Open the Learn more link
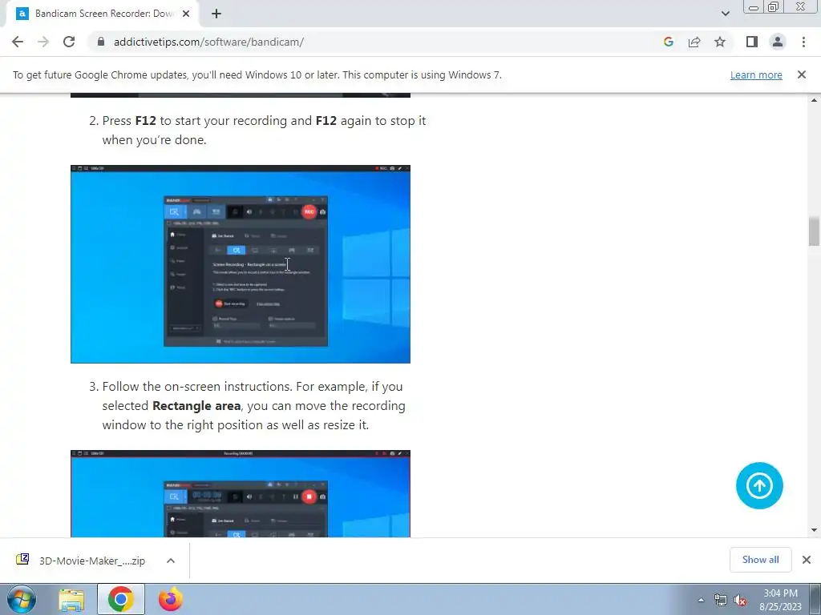The width and height of the screenshot is (821, 615). pyautogui.click(x=756, y=74)
